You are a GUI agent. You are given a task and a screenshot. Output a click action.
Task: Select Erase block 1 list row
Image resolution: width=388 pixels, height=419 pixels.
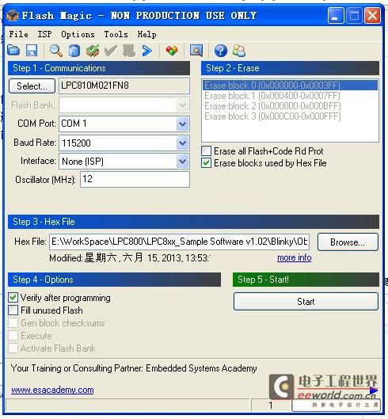[290, 96]
